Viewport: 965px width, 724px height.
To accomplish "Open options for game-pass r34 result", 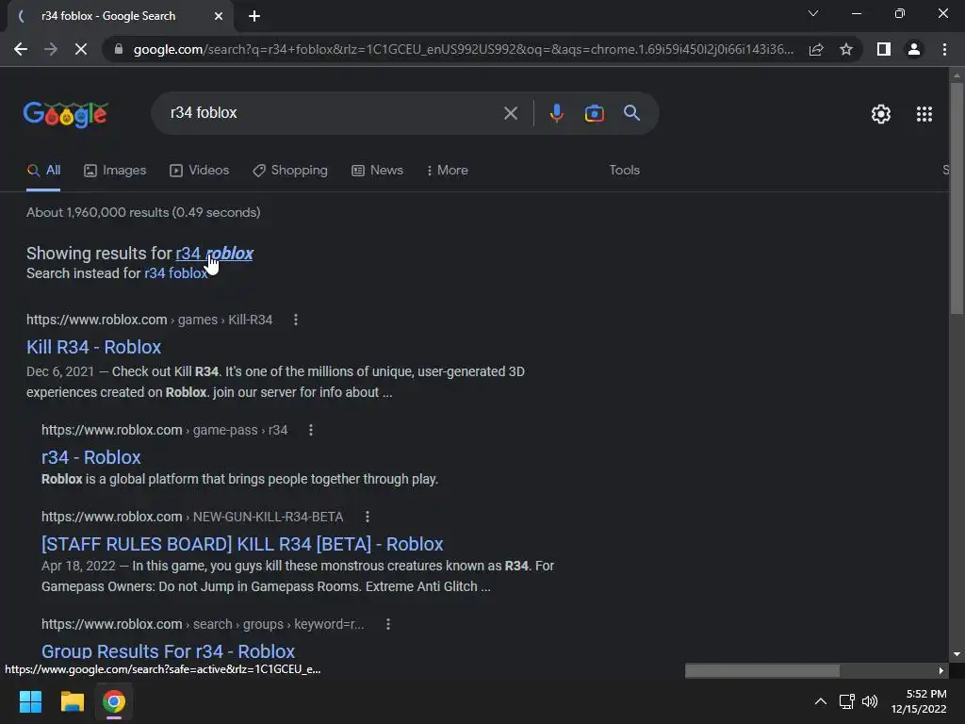I will [311, 430].
